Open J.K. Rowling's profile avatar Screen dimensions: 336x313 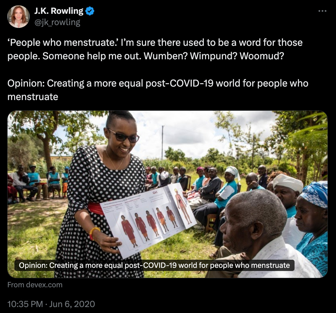pyautogui.click(x=19, y=17)
